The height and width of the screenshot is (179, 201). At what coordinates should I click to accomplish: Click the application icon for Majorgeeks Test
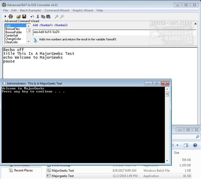tap(49, 176)
